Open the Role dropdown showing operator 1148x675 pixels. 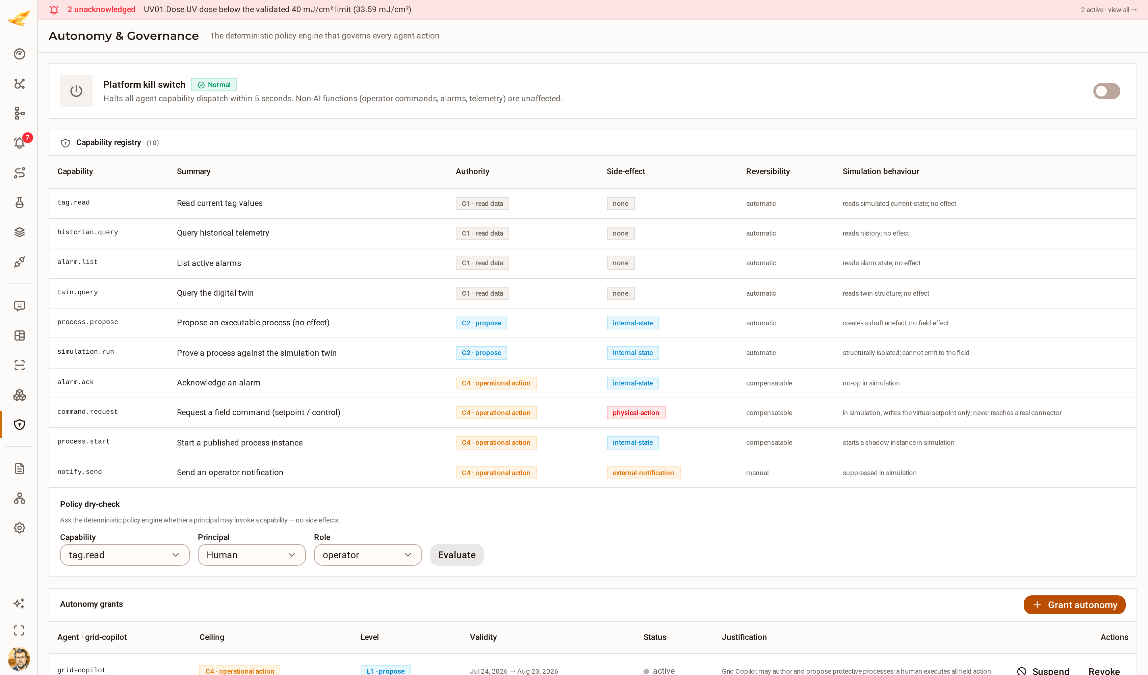(x=368, y=555)
